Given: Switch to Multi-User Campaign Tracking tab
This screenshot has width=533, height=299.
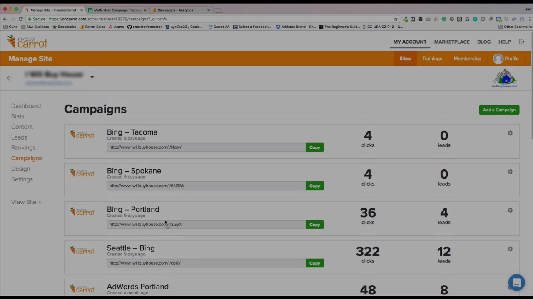Looking at the screenshot, I should pyautogui.click(x=118, y=10).
